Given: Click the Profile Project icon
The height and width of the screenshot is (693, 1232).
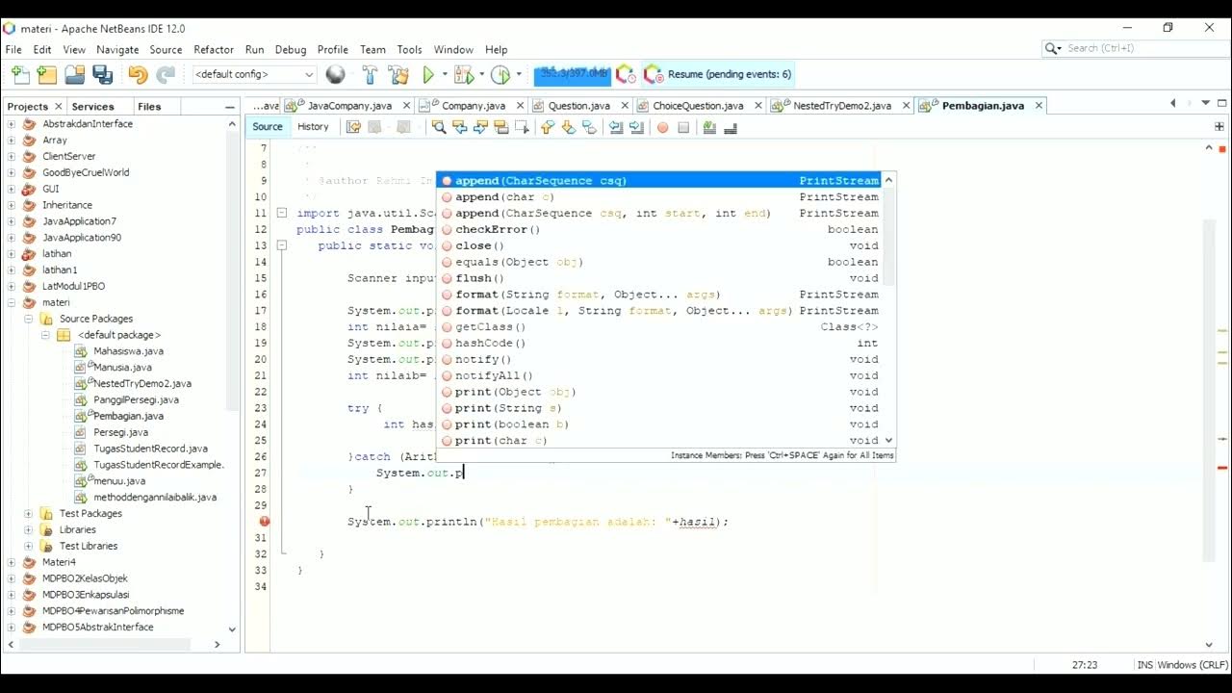Looking at the screenshot, I should [x=500, y=74].
